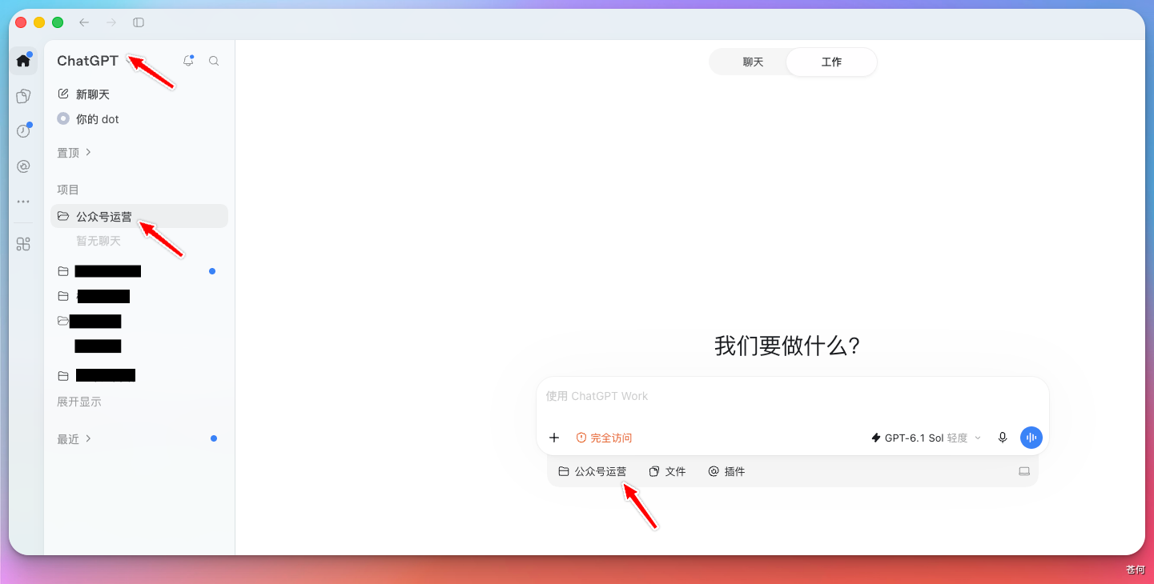This screenshot has width=1154, height=584.
Task: Click the plus attach icon in composer
Action: [554, 438]
